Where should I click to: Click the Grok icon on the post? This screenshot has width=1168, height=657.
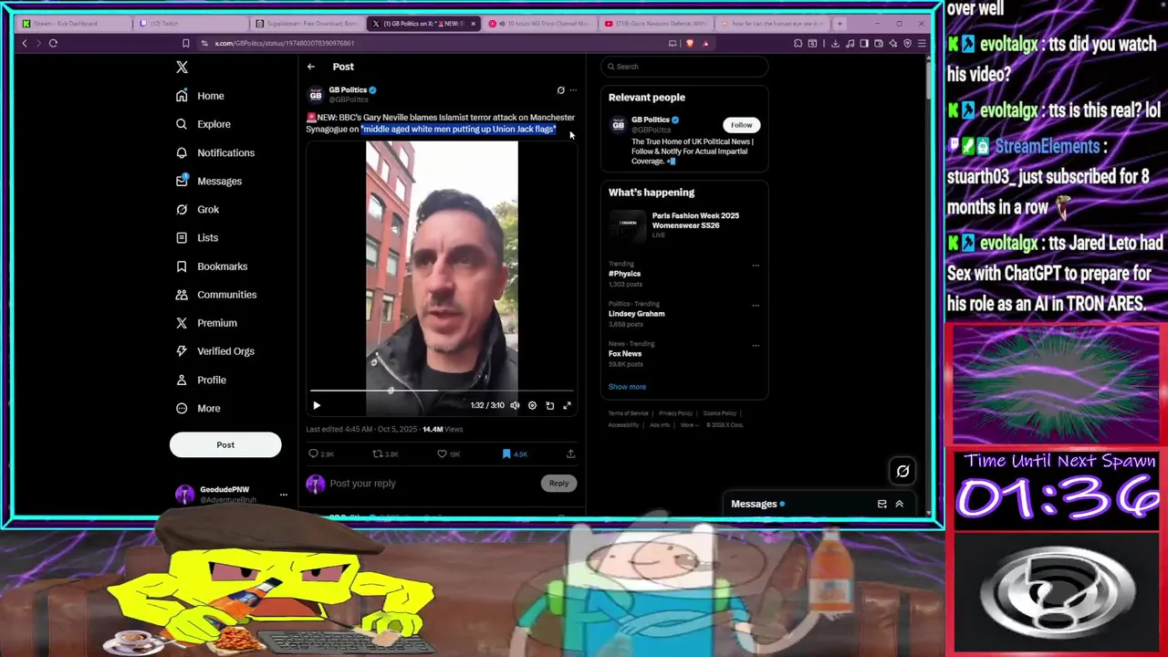coord(560,90)
